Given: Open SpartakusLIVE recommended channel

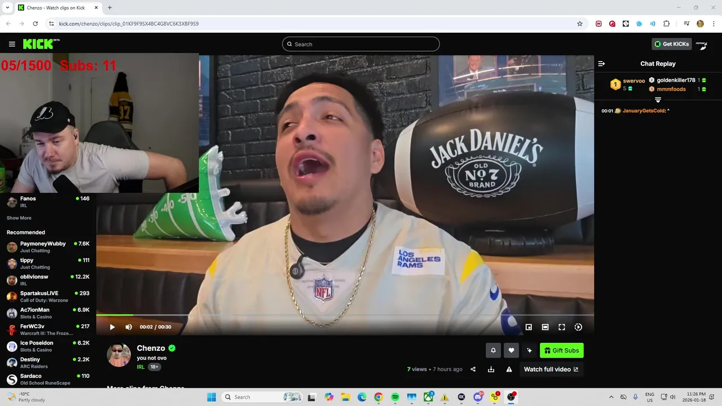Looking at the screenshot, I should pos(48,297).
